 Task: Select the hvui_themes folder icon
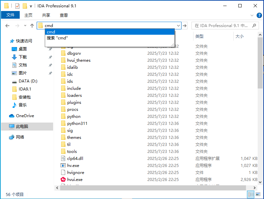tap(63, 60)
